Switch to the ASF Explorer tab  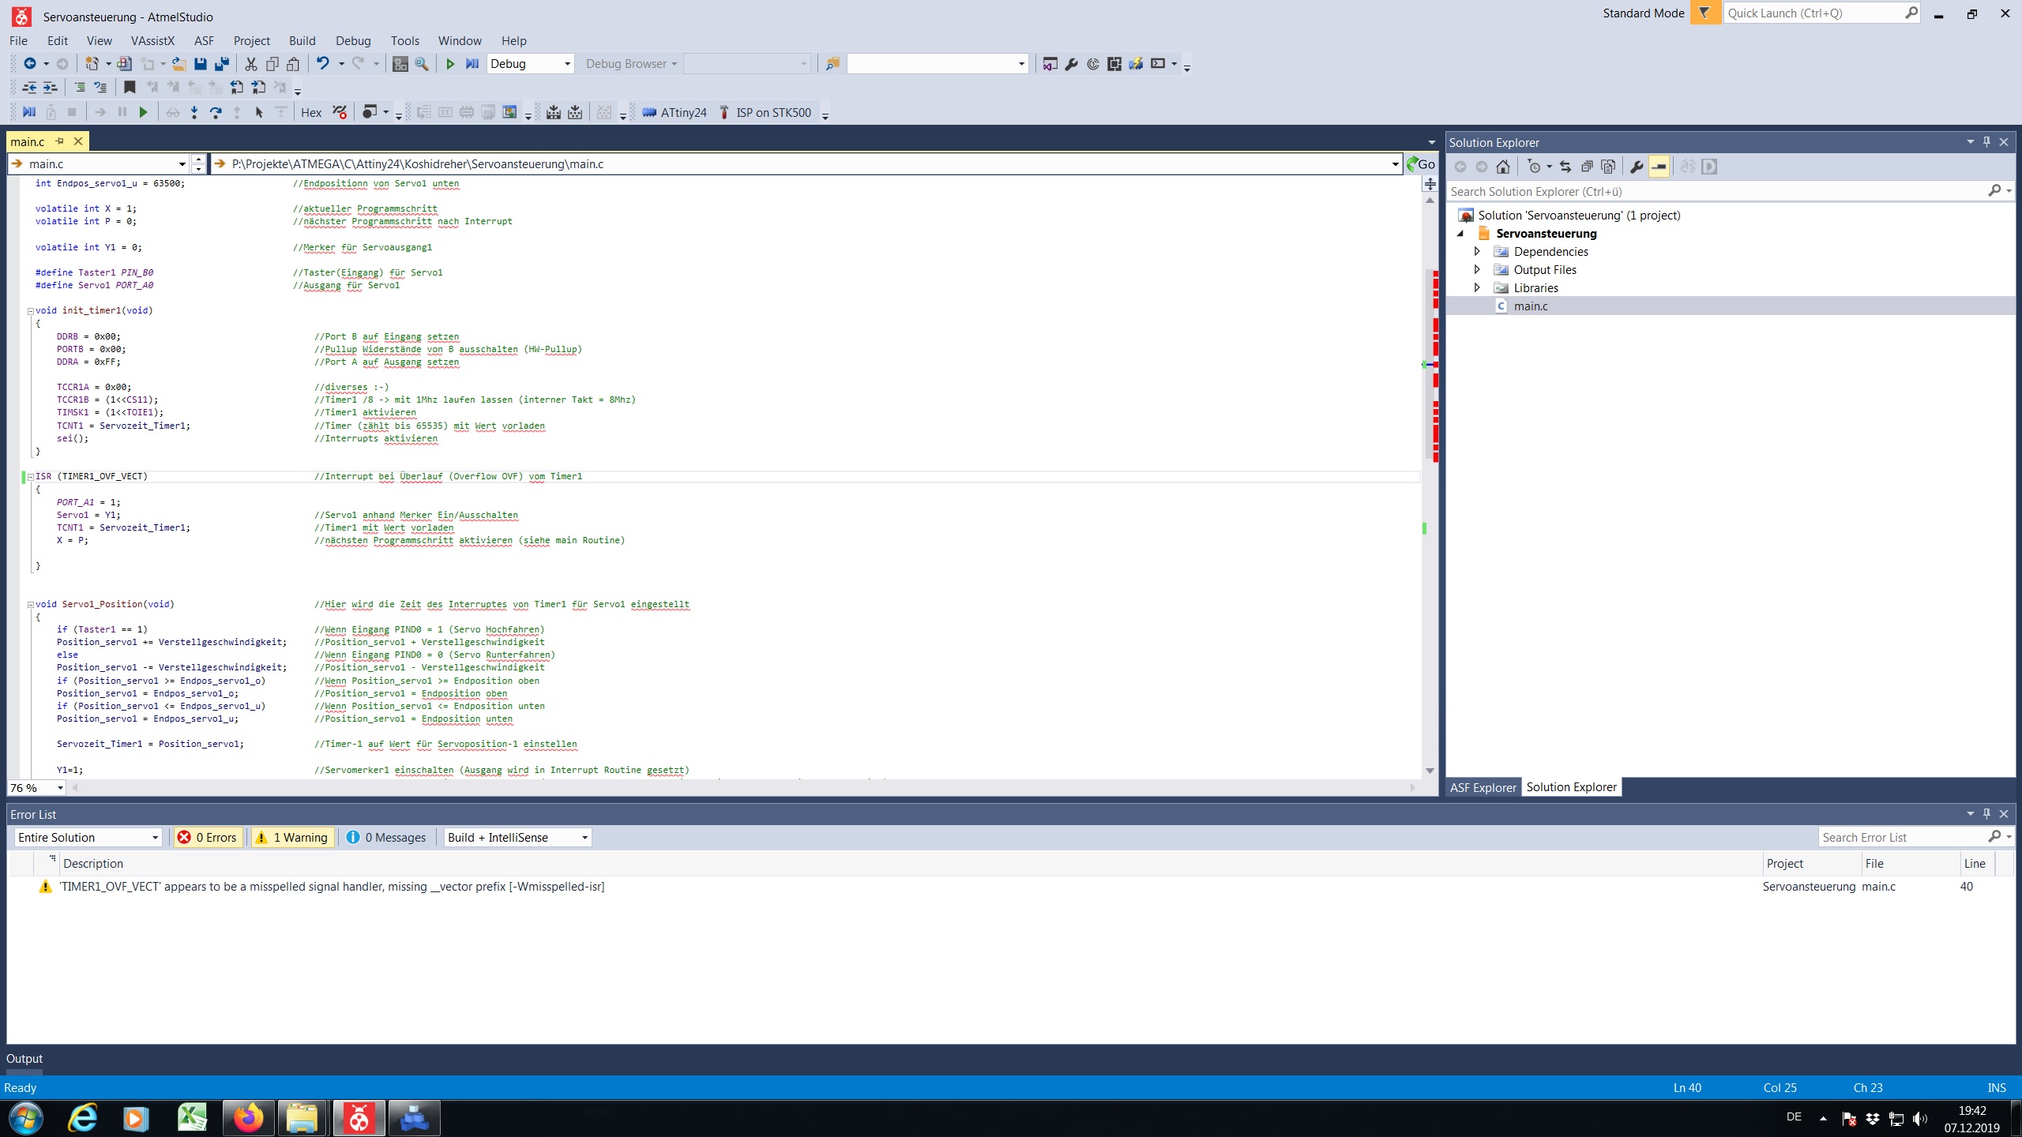[x=1483, y=787]
